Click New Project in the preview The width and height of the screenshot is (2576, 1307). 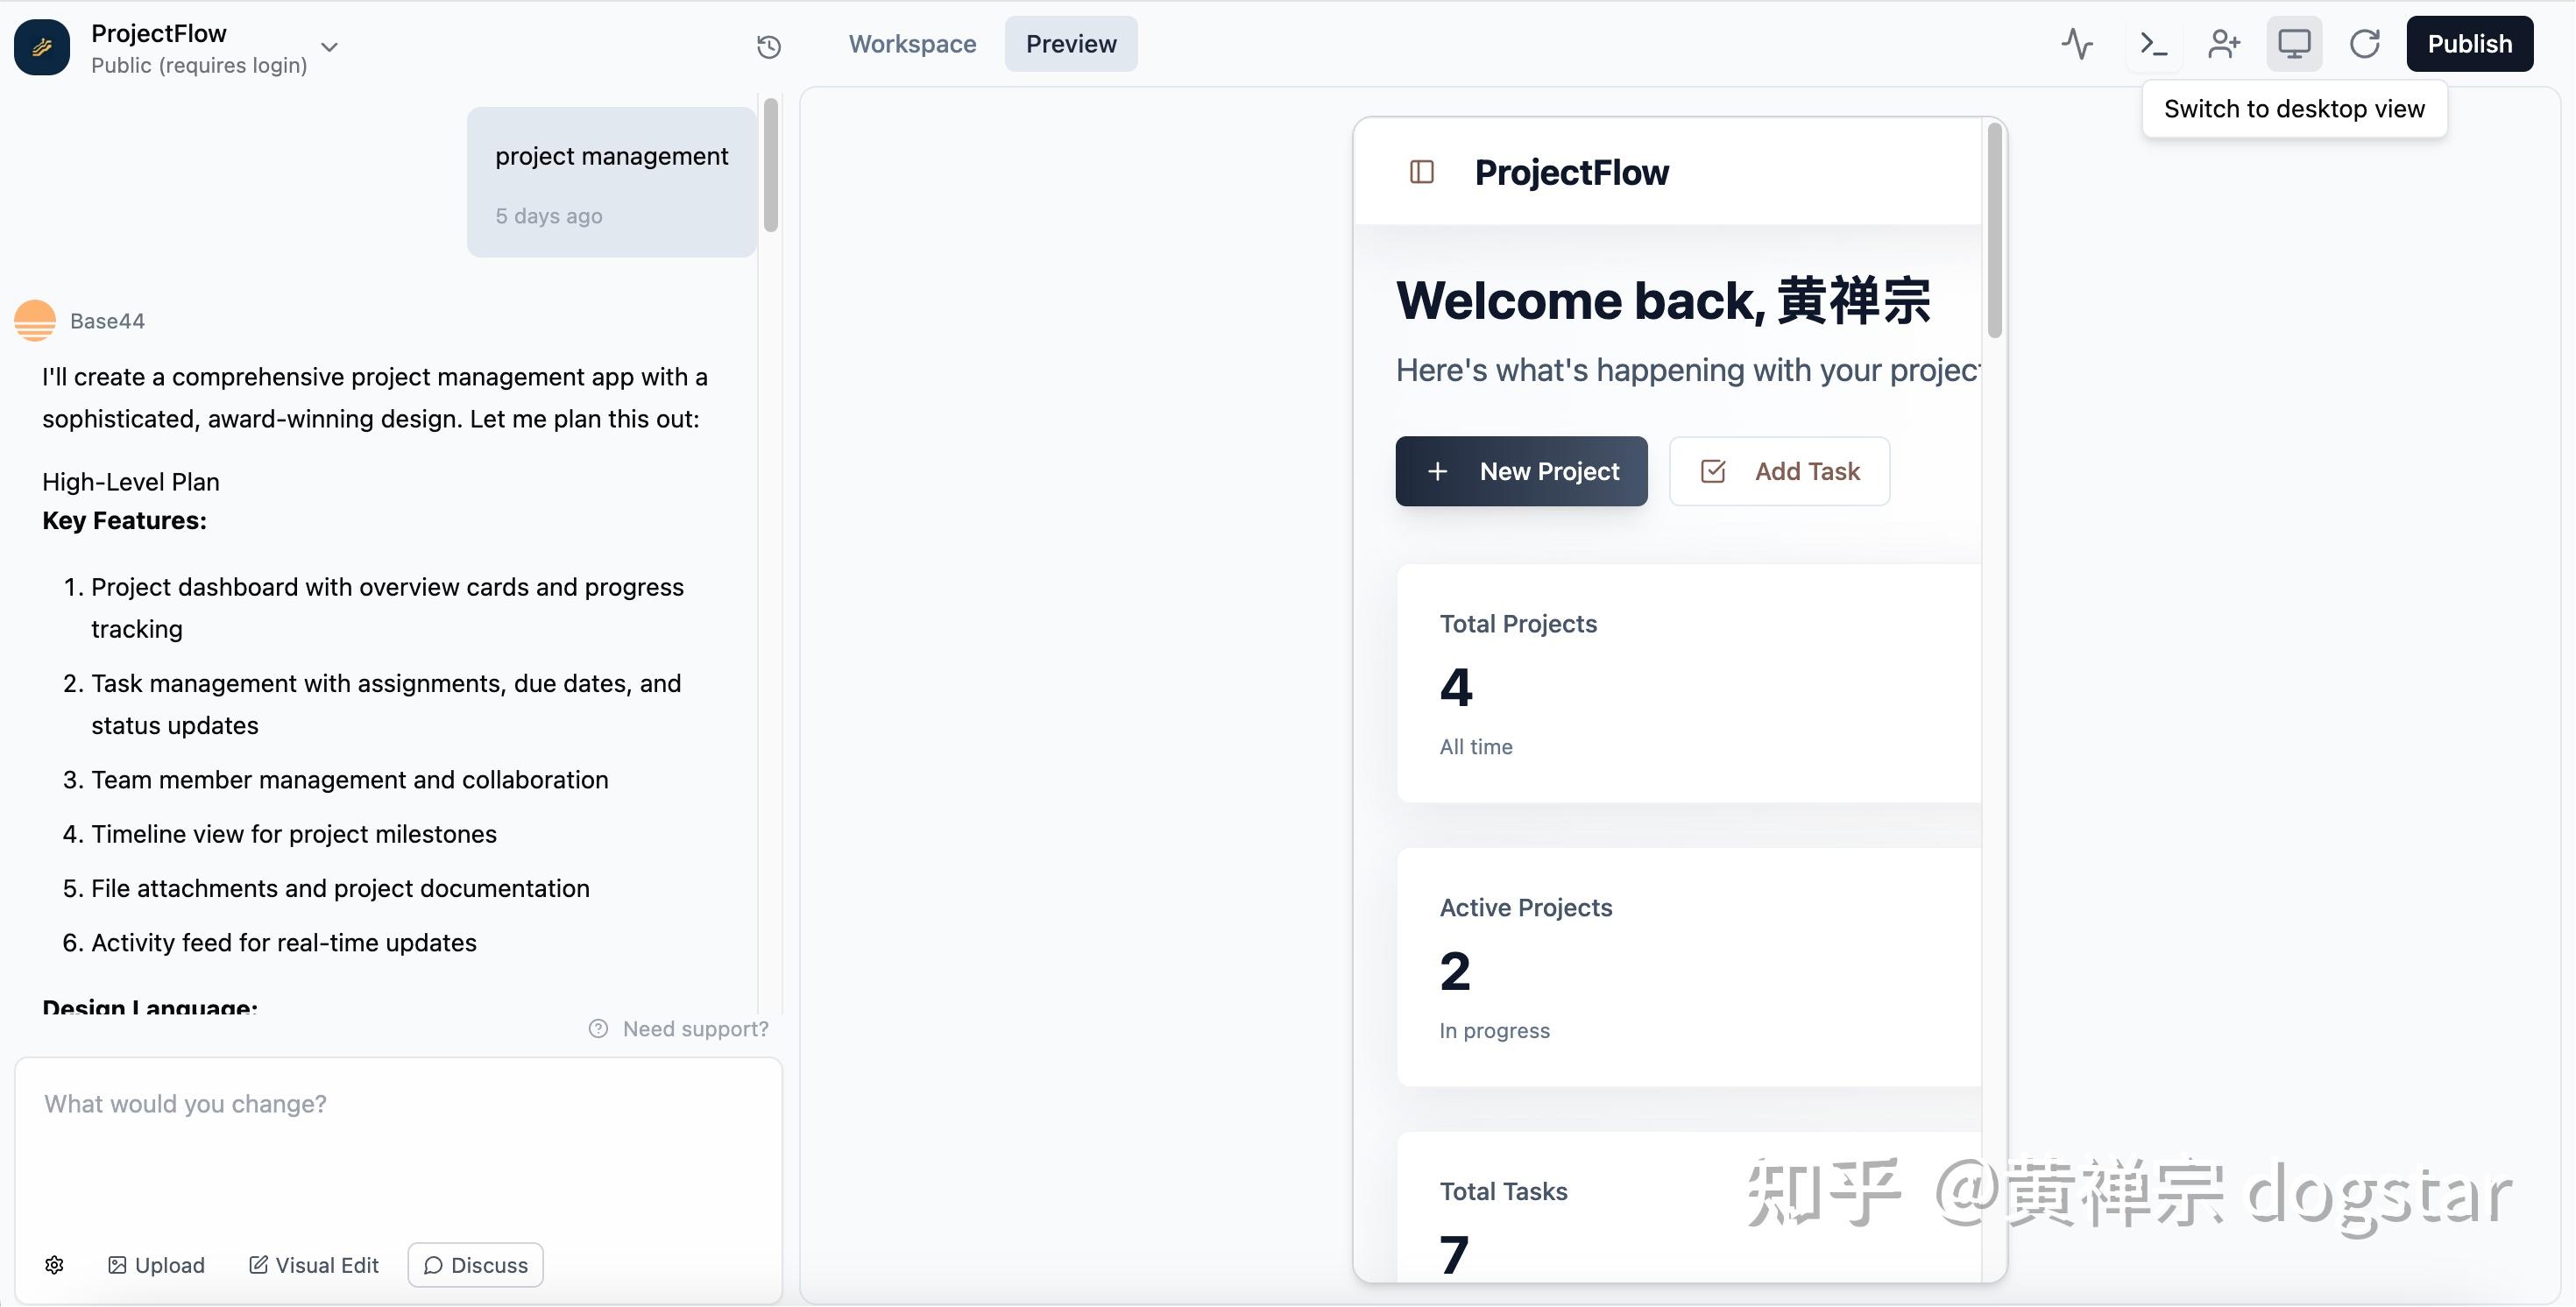pyautogui.click(x=1521, y=471)
